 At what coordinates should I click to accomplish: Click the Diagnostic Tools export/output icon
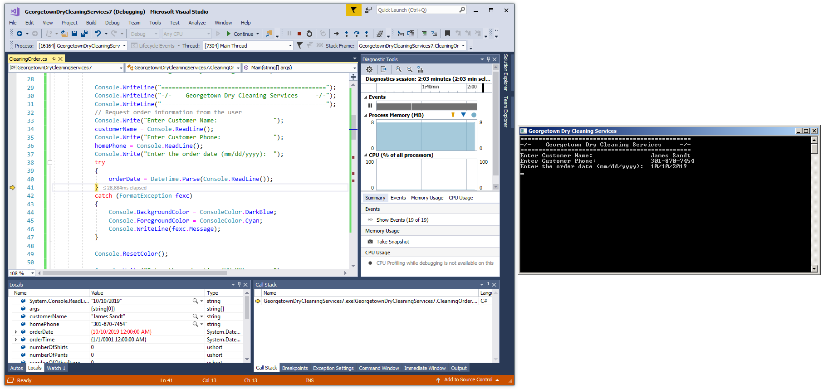[384, 69]
